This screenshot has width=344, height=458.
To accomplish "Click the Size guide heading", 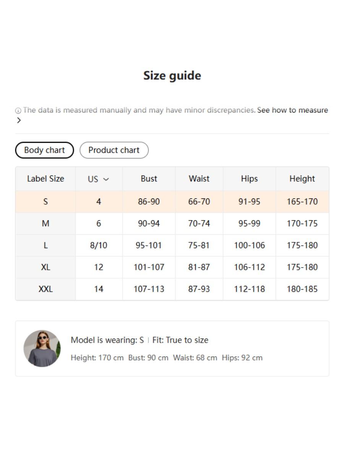I will tap(172, 76).
